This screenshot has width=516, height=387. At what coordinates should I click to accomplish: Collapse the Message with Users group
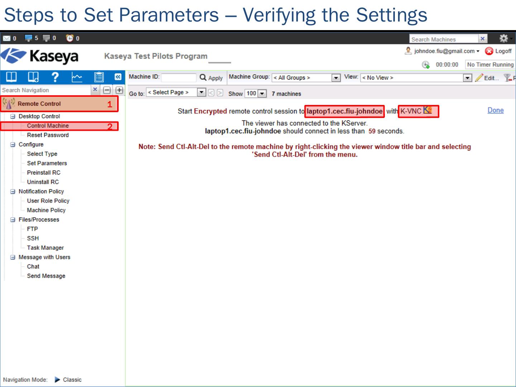(x=13, y=257)
